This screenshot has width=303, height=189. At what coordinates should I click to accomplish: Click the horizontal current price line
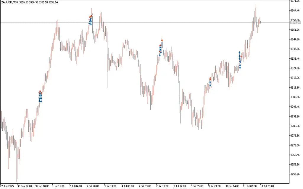click(x=148, y=22)
